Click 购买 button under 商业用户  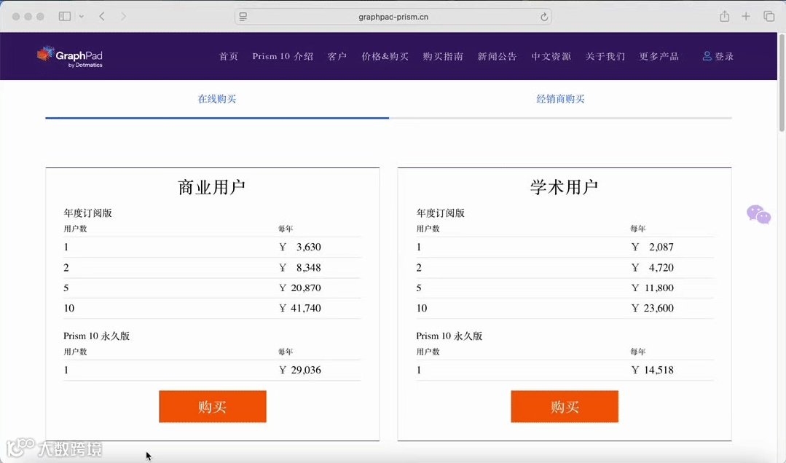click(x=213, y=406)
